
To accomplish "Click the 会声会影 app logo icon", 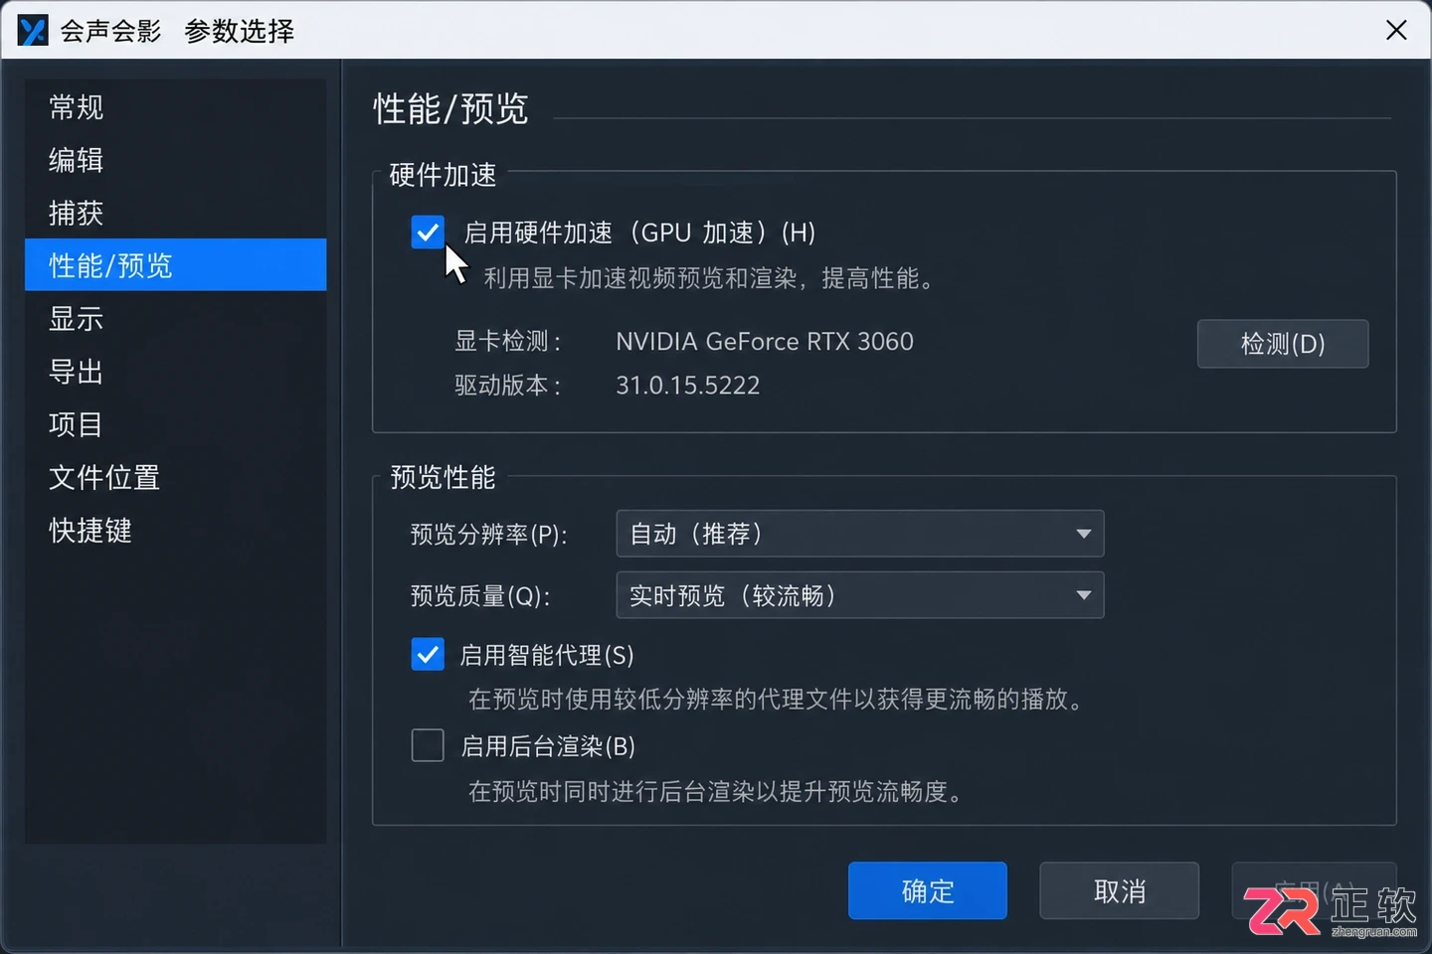I will click(33, 31).
